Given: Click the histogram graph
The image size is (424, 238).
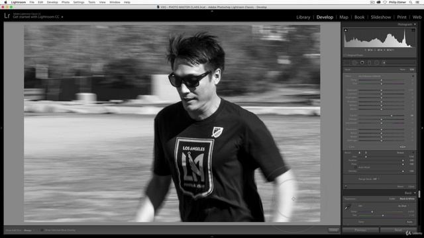Looking at the screenshot, I should tap(380, 38).
